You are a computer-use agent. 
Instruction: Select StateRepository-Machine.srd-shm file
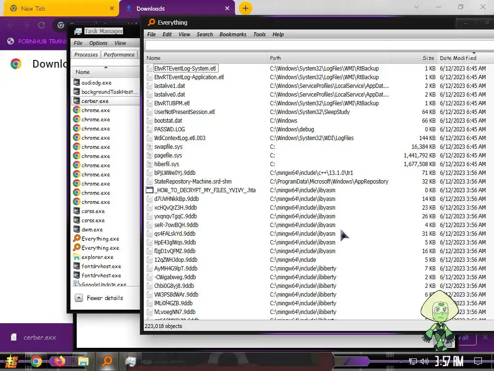(x=192, y=182)
